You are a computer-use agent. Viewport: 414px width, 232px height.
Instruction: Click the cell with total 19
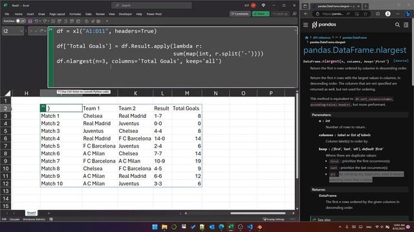(x=187, y=161)
